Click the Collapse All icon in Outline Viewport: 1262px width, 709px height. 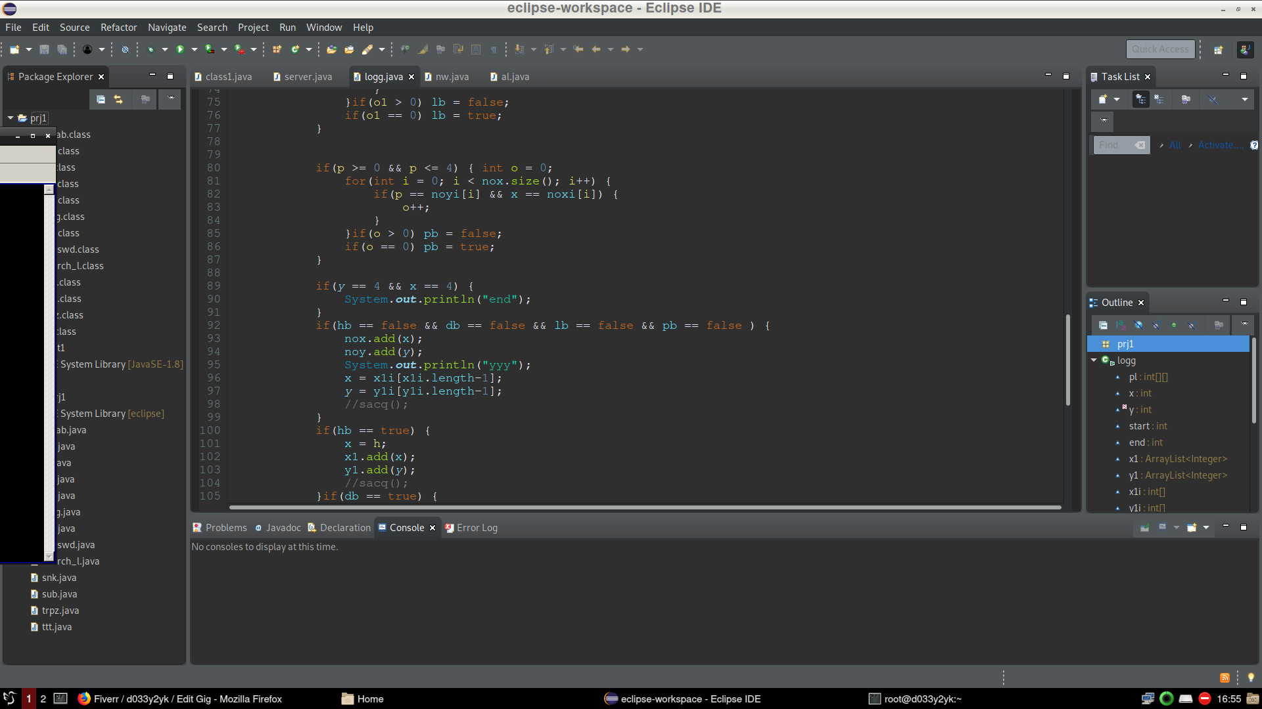1103,325
